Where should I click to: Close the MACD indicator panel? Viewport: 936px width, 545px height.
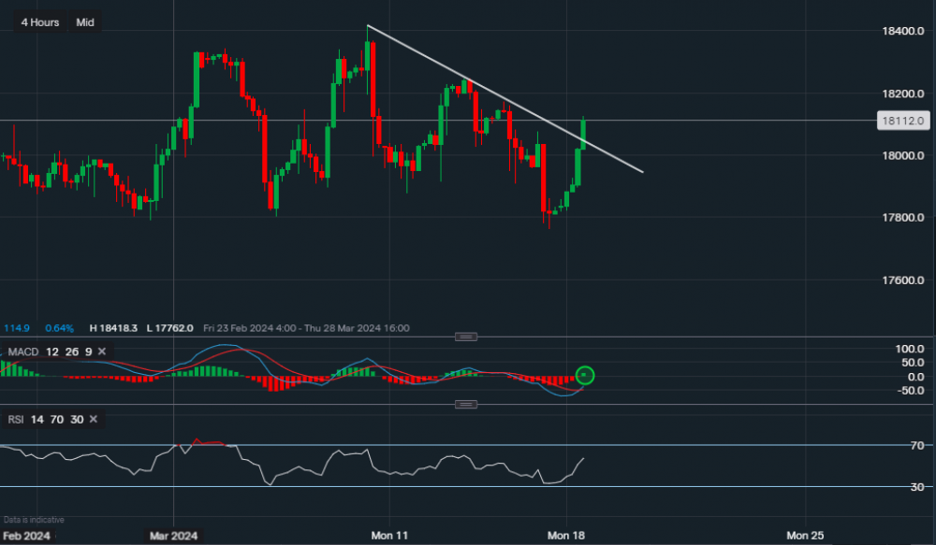(102, 351)
